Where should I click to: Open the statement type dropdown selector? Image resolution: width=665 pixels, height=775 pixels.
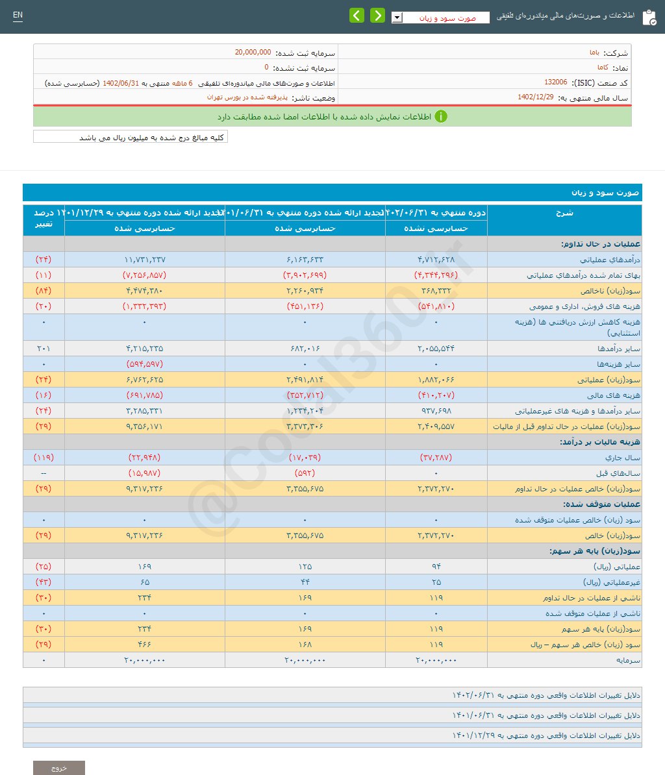[397, 18]
